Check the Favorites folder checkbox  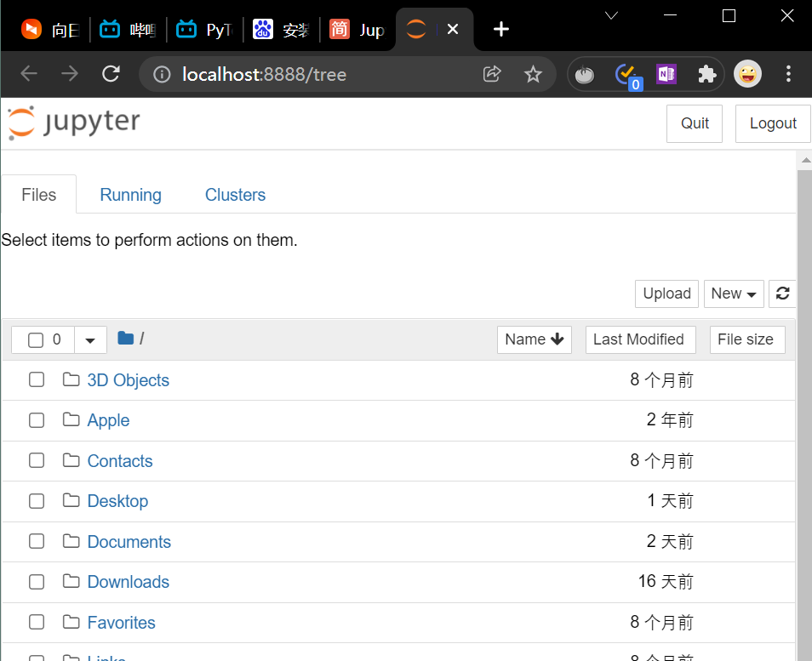tap(37, 622)
